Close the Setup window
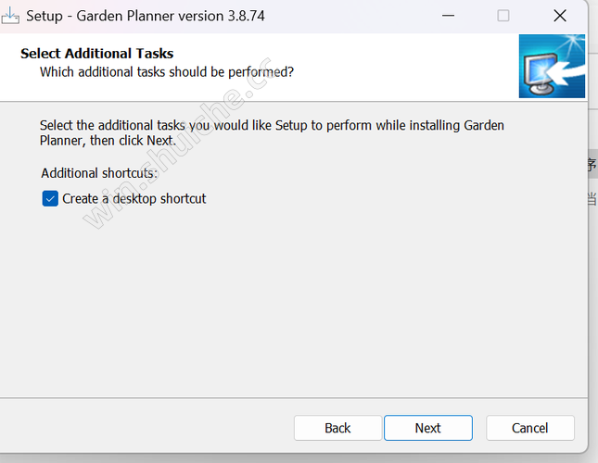Viewport: 598px width, 463px height. [x=560, y=16]
